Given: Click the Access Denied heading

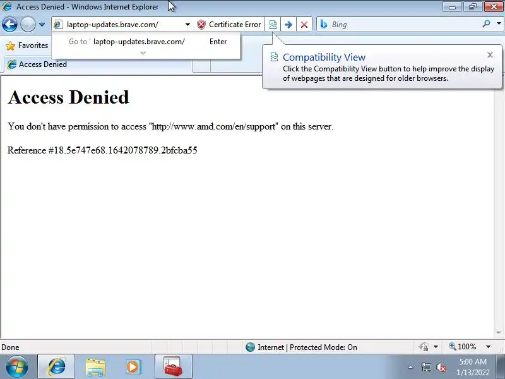Looking at the screenshot, I should [x=68, y=97].
